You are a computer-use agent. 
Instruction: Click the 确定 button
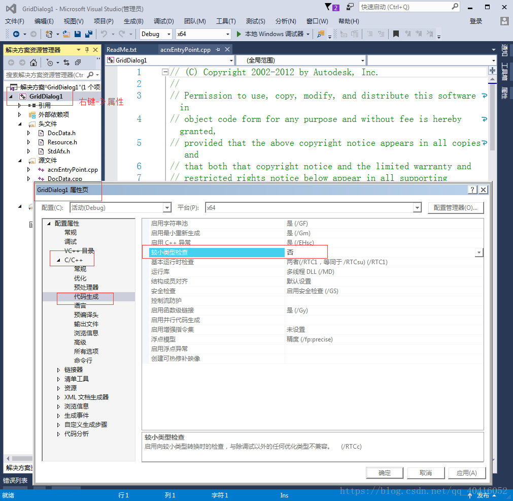385,473
